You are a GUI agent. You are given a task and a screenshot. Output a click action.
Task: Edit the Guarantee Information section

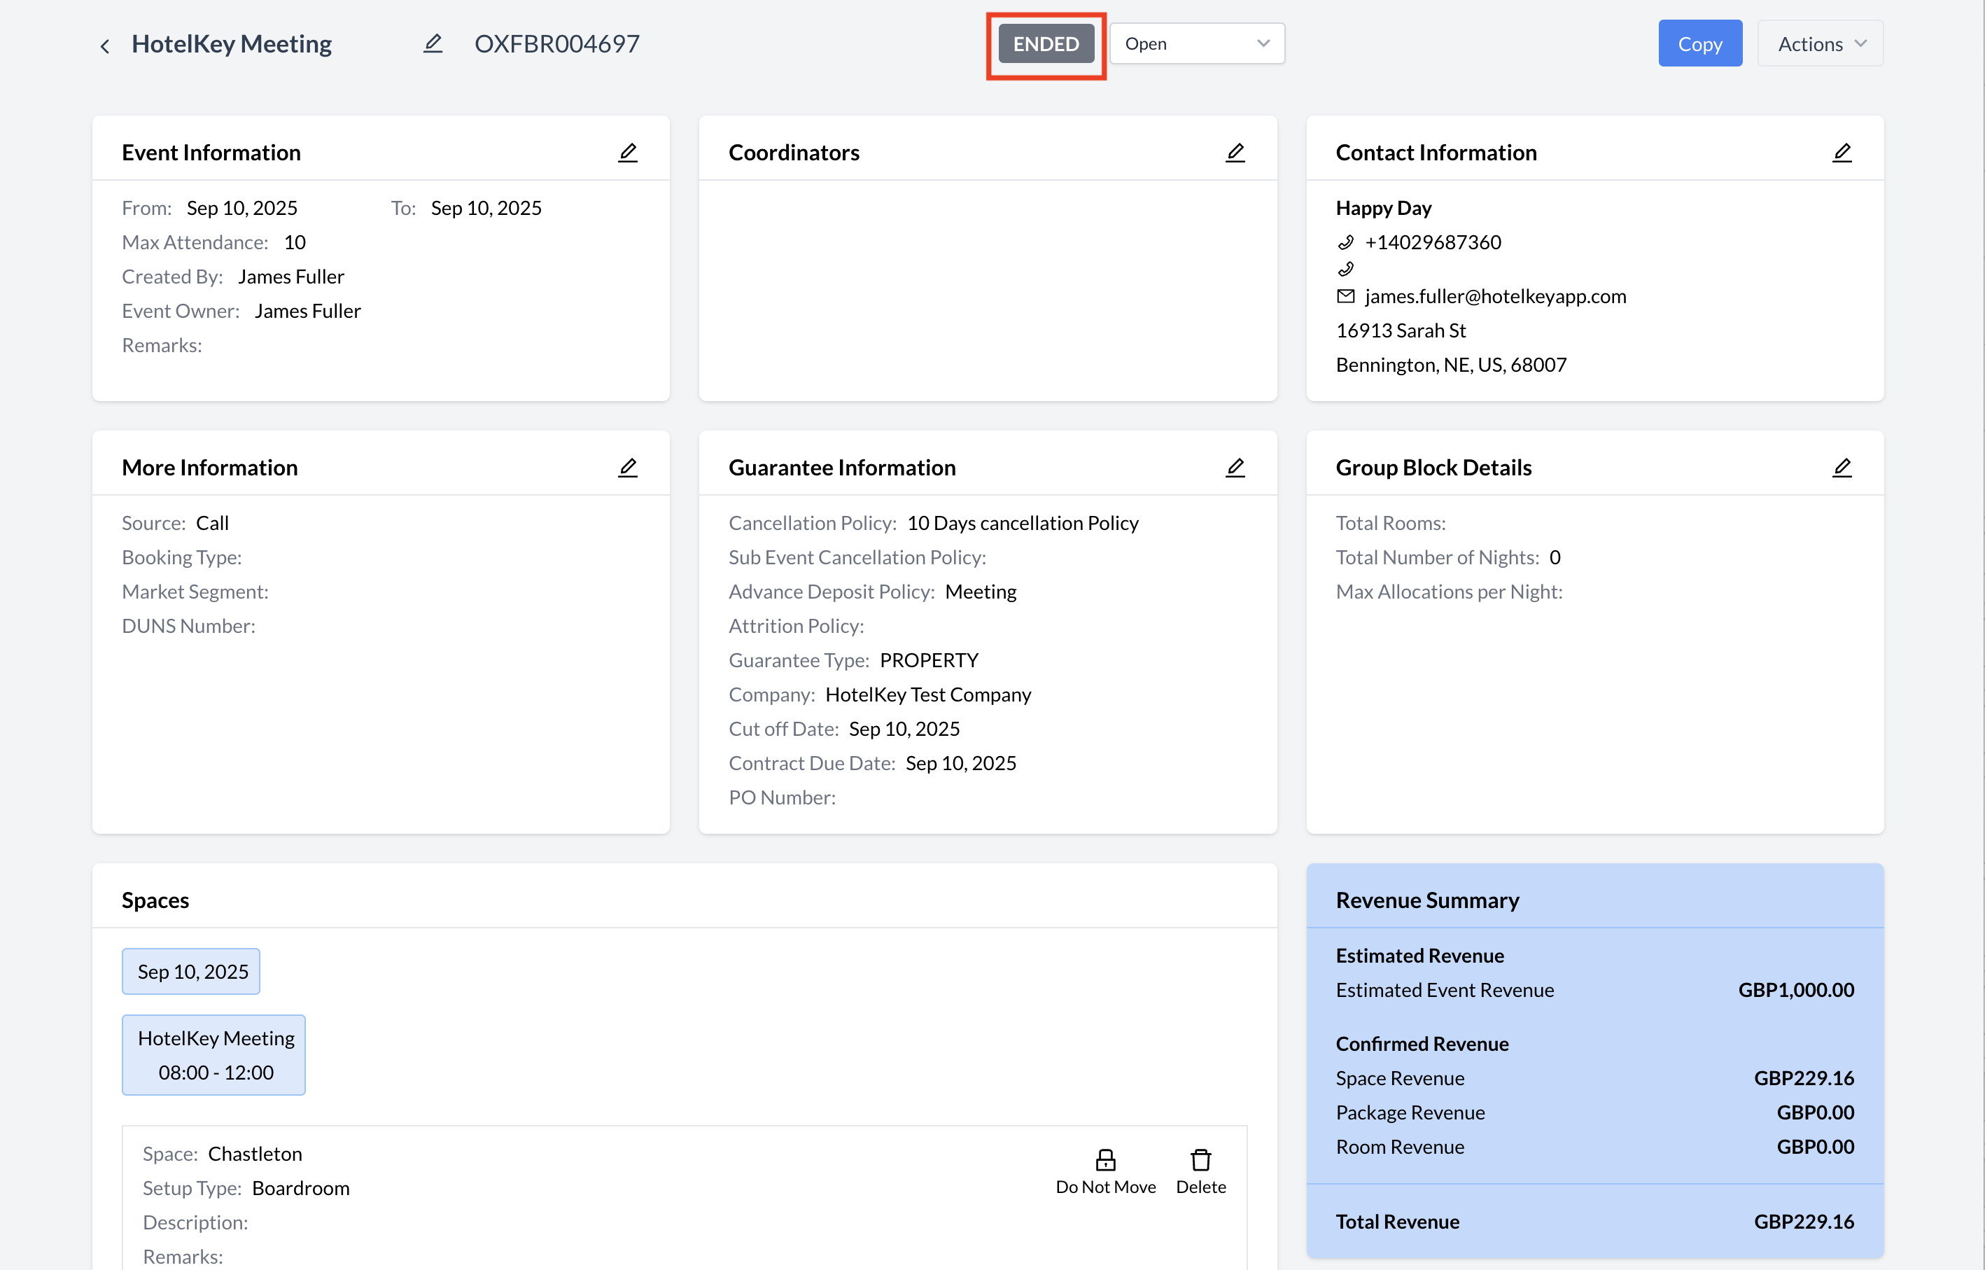[x=1234, y=468]
